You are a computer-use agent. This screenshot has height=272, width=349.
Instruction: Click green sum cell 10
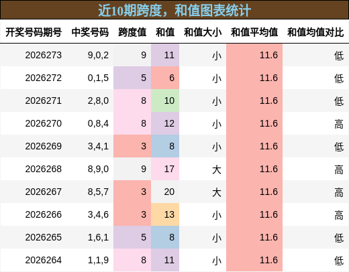click(x=165, y=100)
